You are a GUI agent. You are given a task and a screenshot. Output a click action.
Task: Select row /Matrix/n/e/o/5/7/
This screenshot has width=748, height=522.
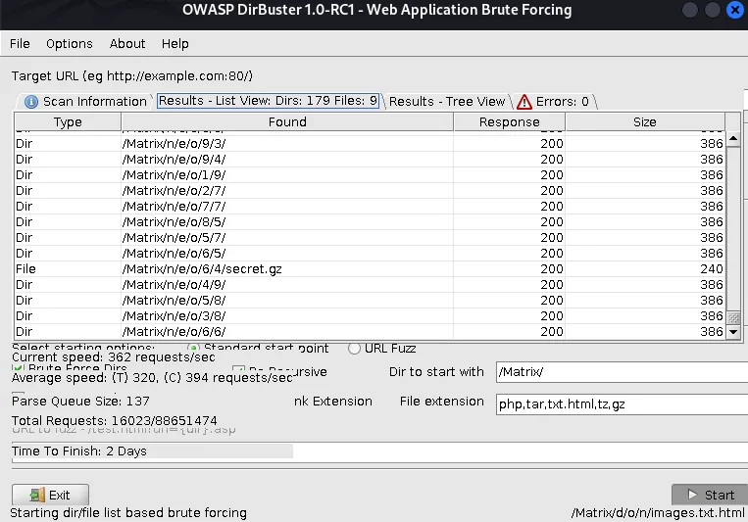tap(370, 237)
